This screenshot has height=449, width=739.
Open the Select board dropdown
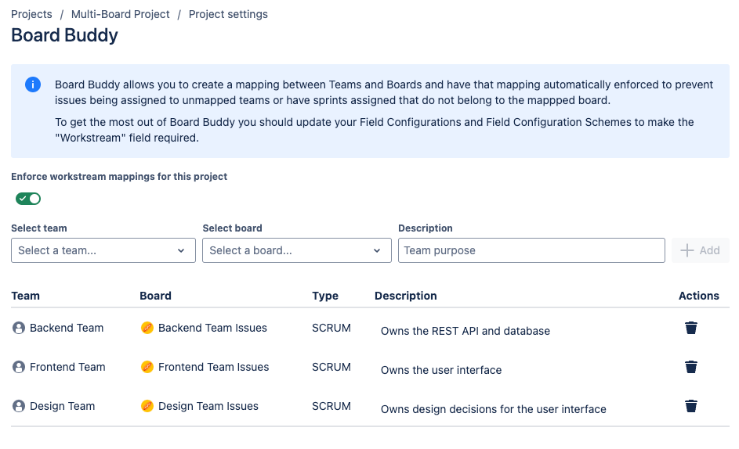click(296, 250)
